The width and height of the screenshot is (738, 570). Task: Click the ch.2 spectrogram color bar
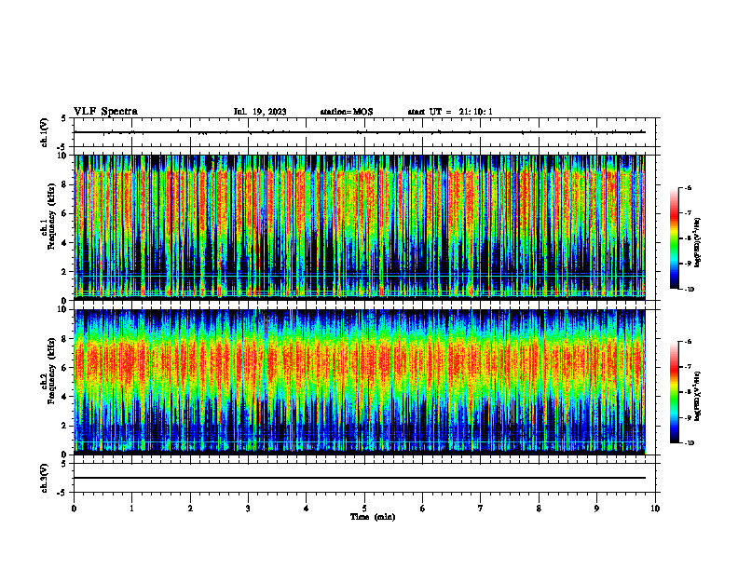click(x=674, y=392)
